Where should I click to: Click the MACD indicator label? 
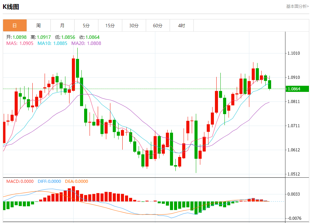pyautogui.click(x=20, y=181)
